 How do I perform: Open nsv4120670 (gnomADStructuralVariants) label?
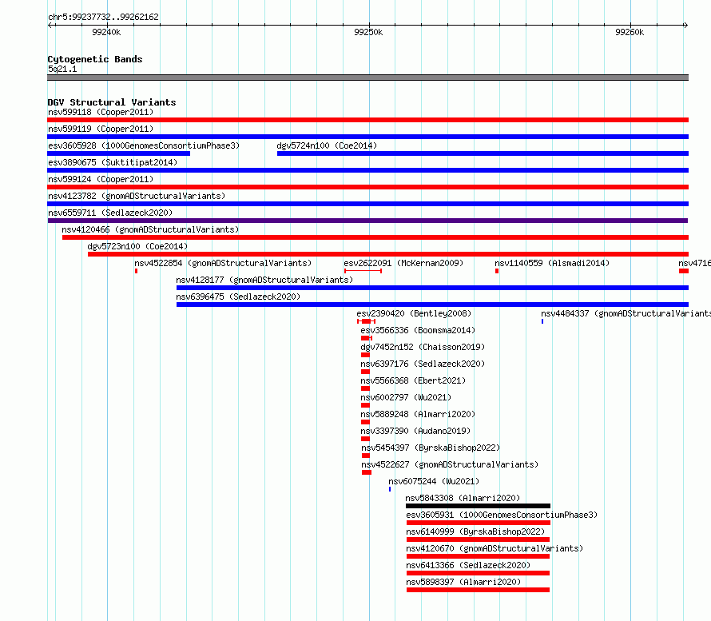point(495,548)
